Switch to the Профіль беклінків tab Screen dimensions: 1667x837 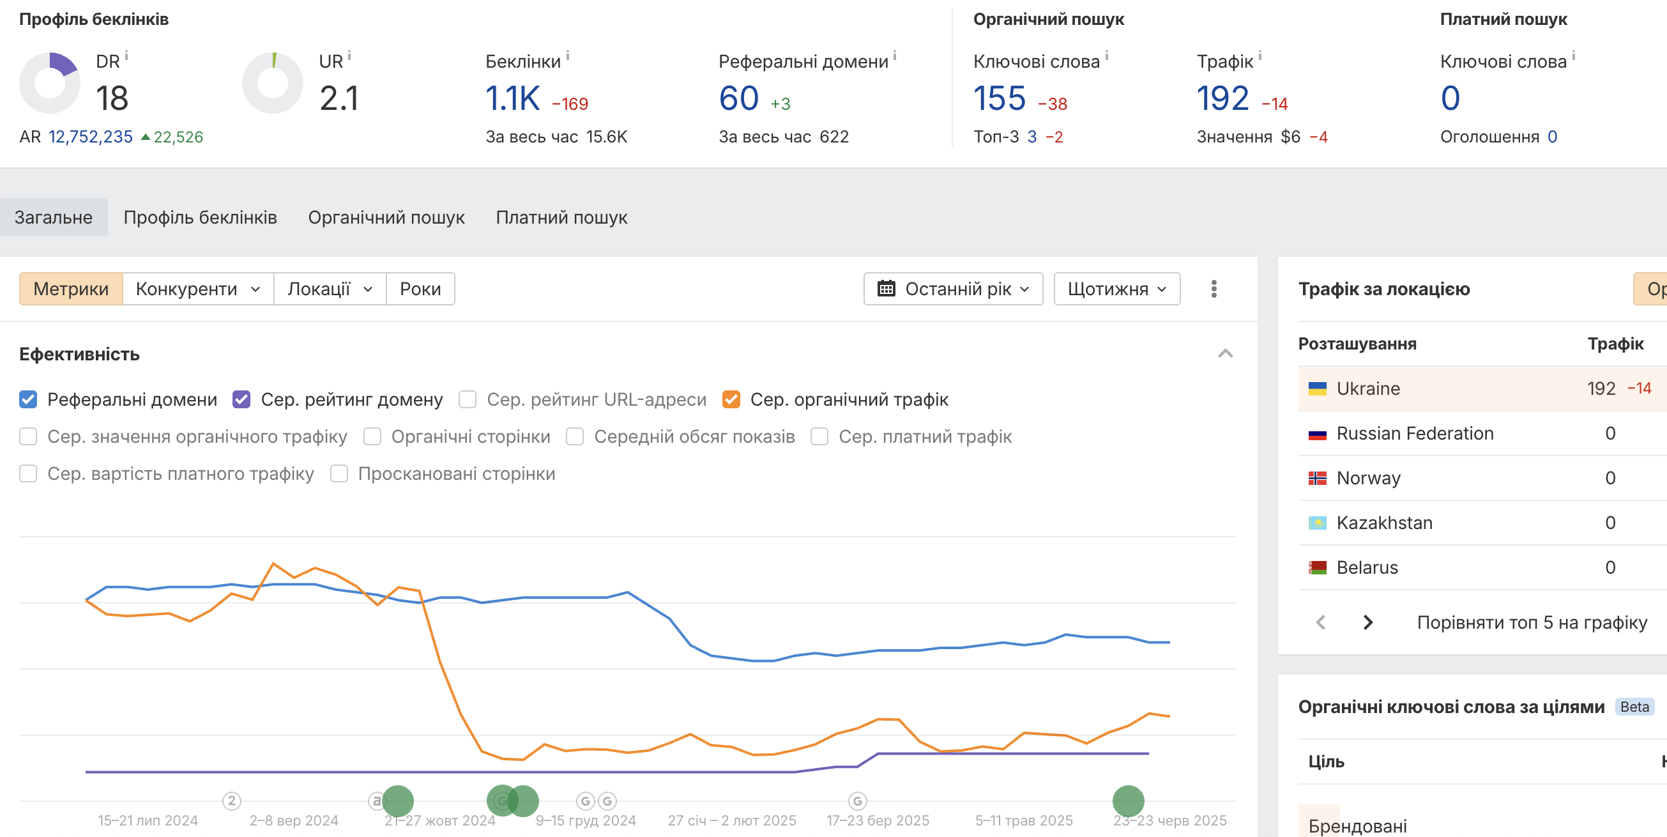coord(200,217)
